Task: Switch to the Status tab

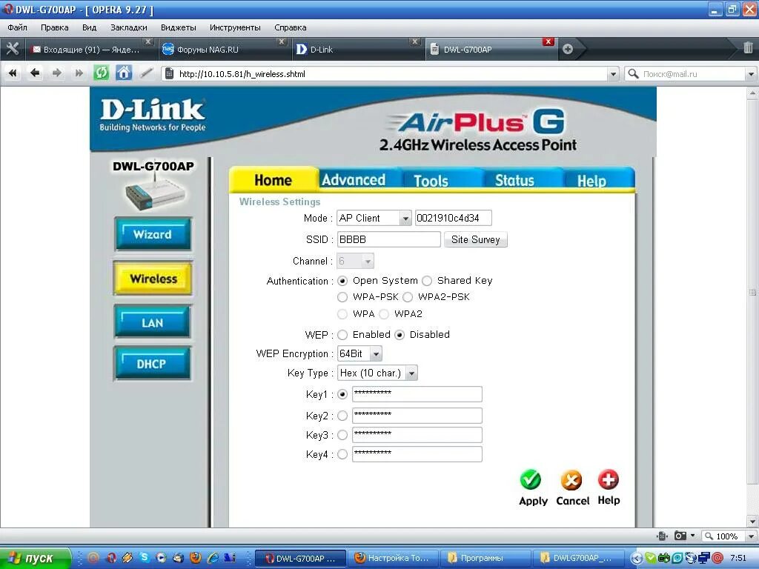Action: [x=514, y=181]
